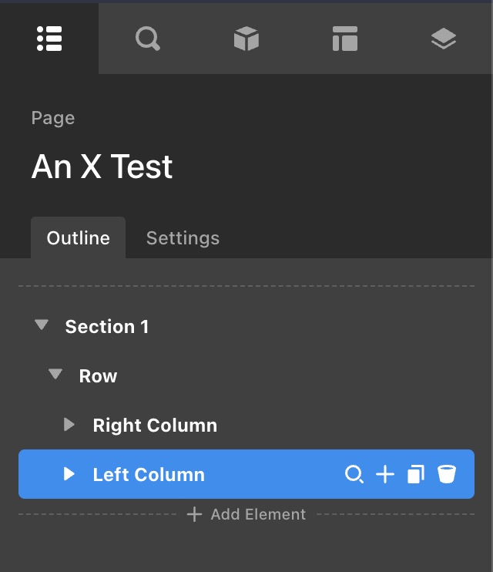Open the Elements cube icon
Viewport: 493px width, 572px height.
click(246, 39)
